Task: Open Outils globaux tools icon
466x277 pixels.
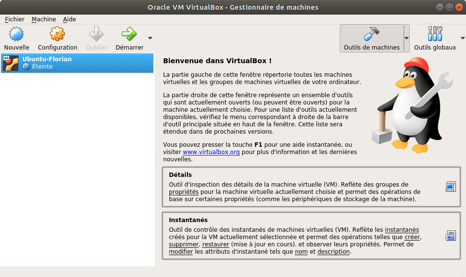Action: point(435,34)
